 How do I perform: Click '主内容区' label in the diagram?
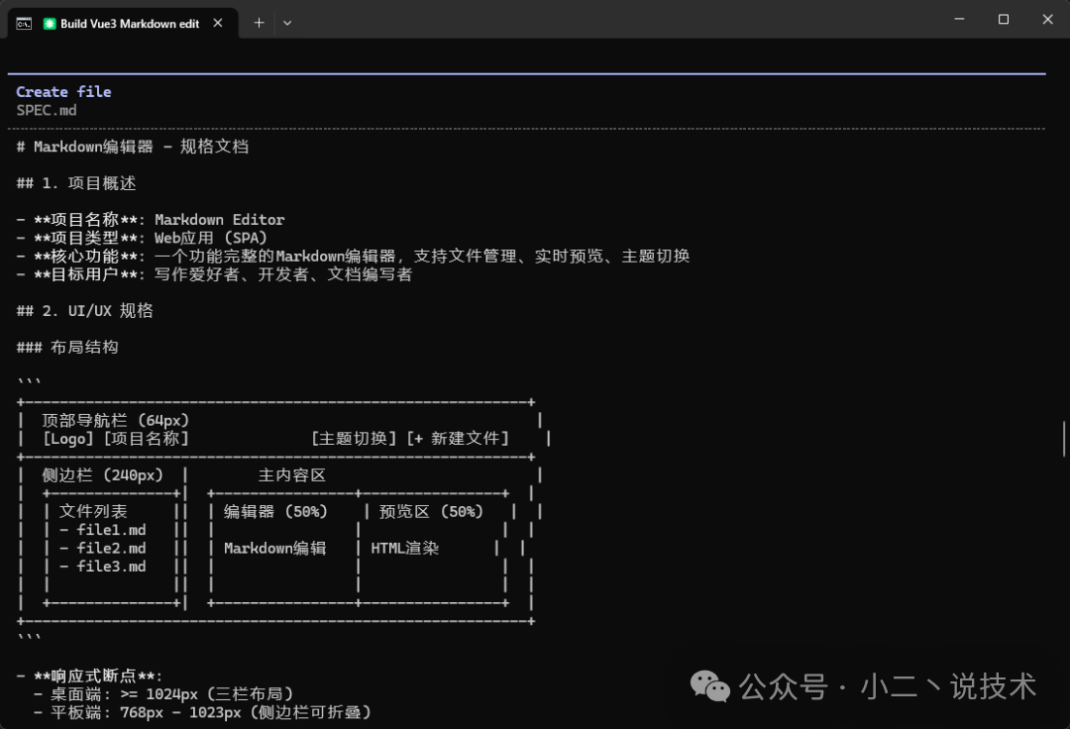[x=292, y=475]
